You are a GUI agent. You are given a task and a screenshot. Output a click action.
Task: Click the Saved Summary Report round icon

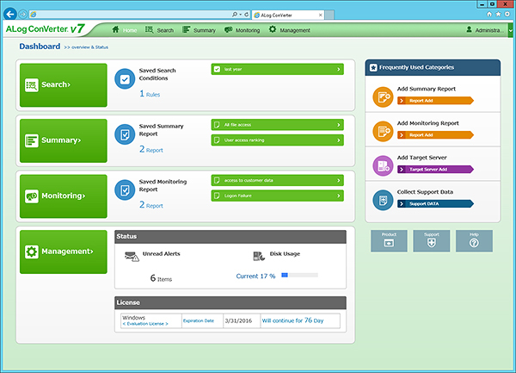click(125, 134)
